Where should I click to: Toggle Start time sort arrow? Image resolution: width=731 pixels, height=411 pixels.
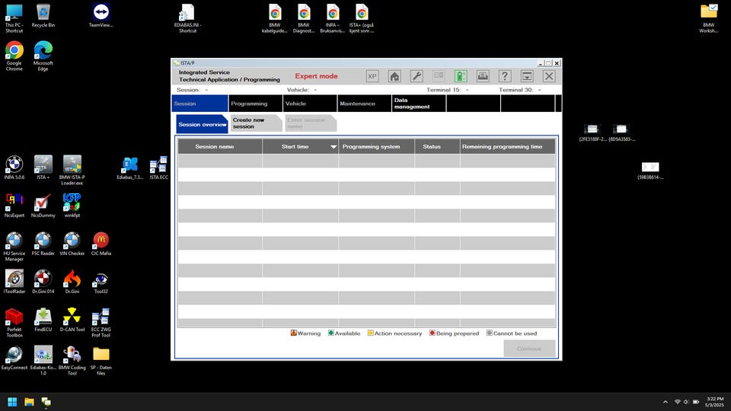pos(334,147)
